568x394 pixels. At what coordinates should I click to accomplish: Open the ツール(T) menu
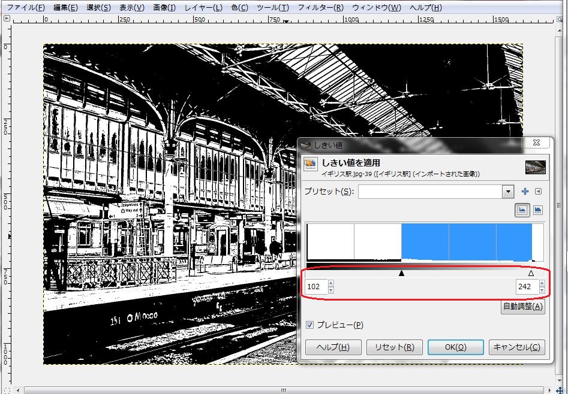[273, 7]
